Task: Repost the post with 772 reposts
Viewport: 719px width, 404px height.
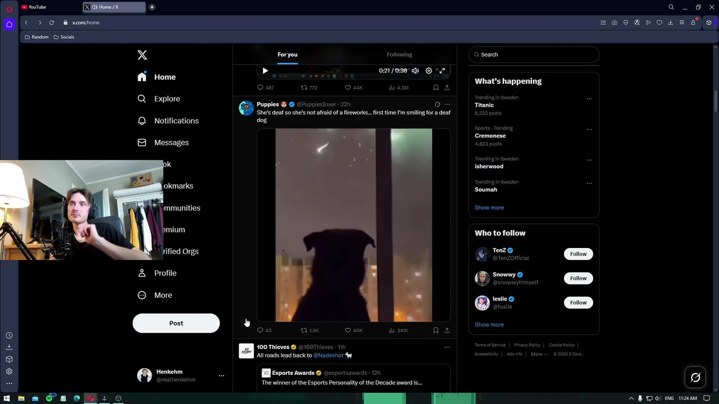Action: pos(309,88)
